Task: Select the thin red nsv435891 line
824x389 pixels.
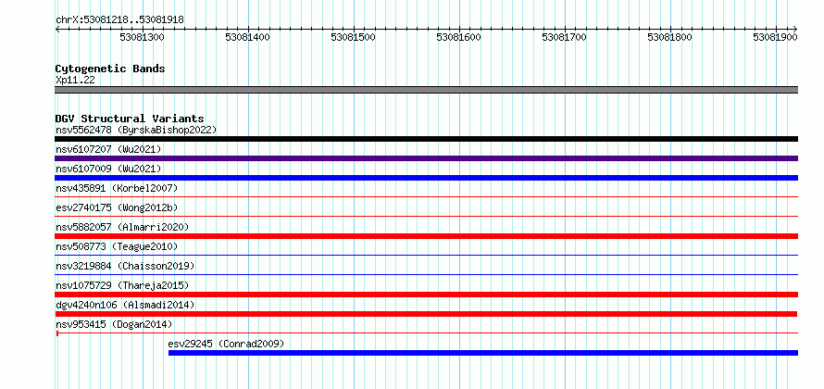Action: (426, 197)
